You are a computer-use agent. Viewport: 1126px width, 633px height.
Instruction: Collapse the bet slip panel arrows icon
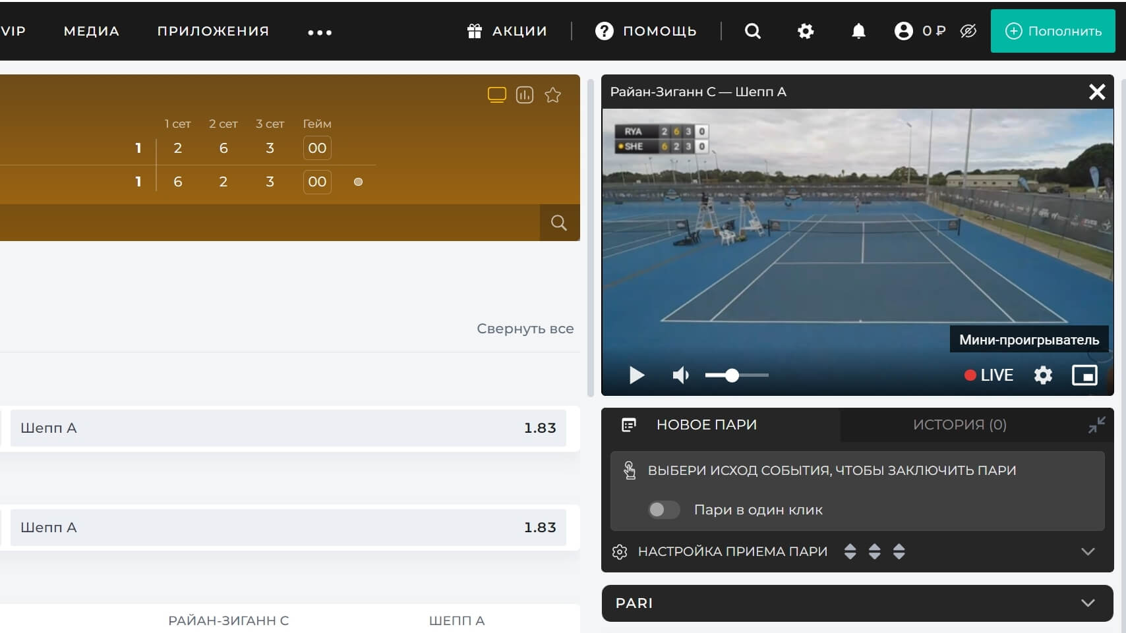coord(1097,425)
